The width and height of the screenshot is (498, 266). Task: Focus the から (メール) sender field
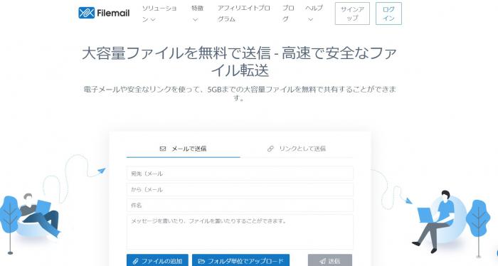[x=240, y=189]
